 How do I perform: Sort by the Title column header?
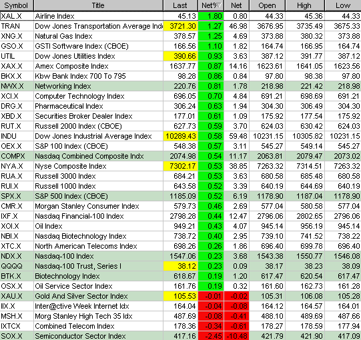(x=98, y=5)
